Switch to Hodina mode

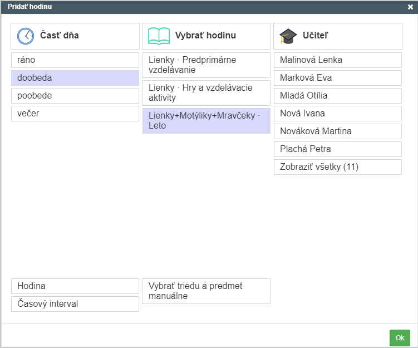click(75, 286)
